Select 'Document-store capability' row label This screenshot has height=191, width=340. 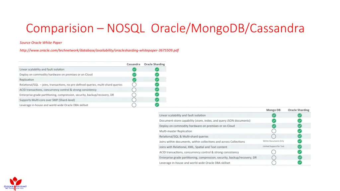pyautogui.click(x=205, y=121)
